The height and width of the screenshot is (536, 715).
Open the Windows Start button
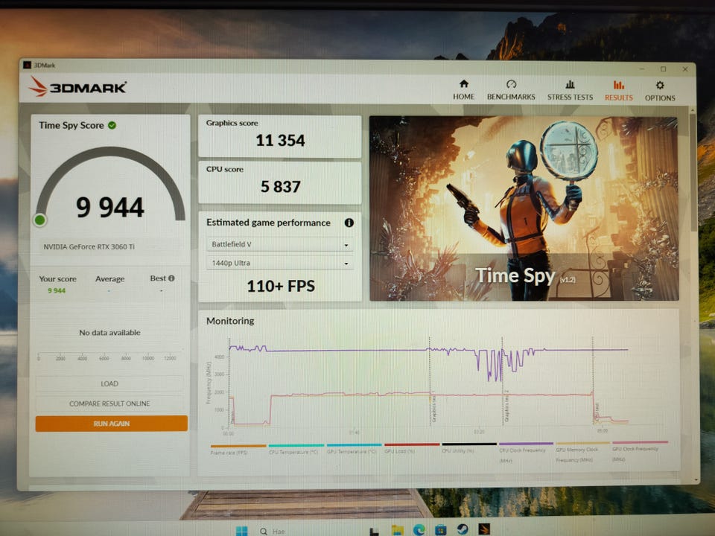click(241, 531)
